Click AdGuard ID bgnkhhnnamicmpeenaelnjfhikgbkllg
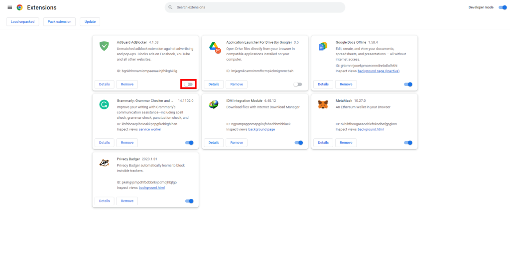 coord(147,71)
